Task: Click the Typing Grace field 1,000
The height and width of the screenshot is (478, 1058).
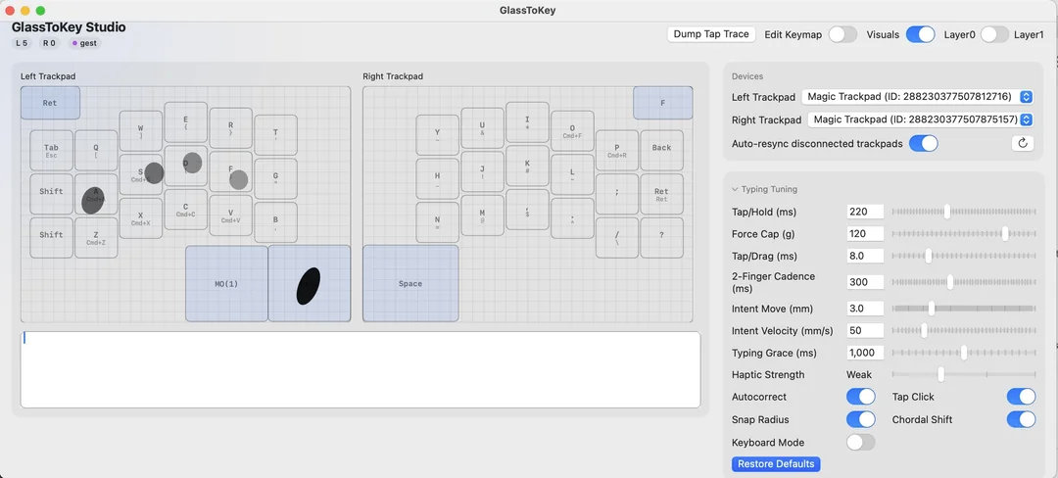Action: [865, 353]
